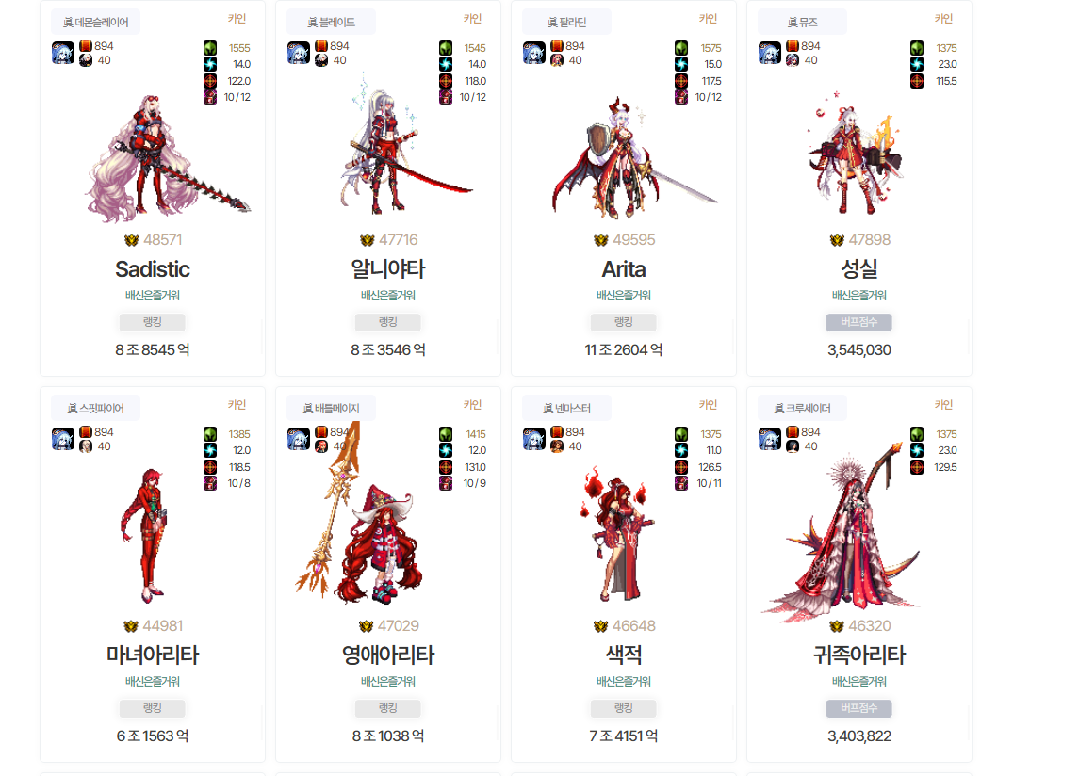
Task: Click the 랭킹 button under Arita
Action: click(x=624, y=322)
